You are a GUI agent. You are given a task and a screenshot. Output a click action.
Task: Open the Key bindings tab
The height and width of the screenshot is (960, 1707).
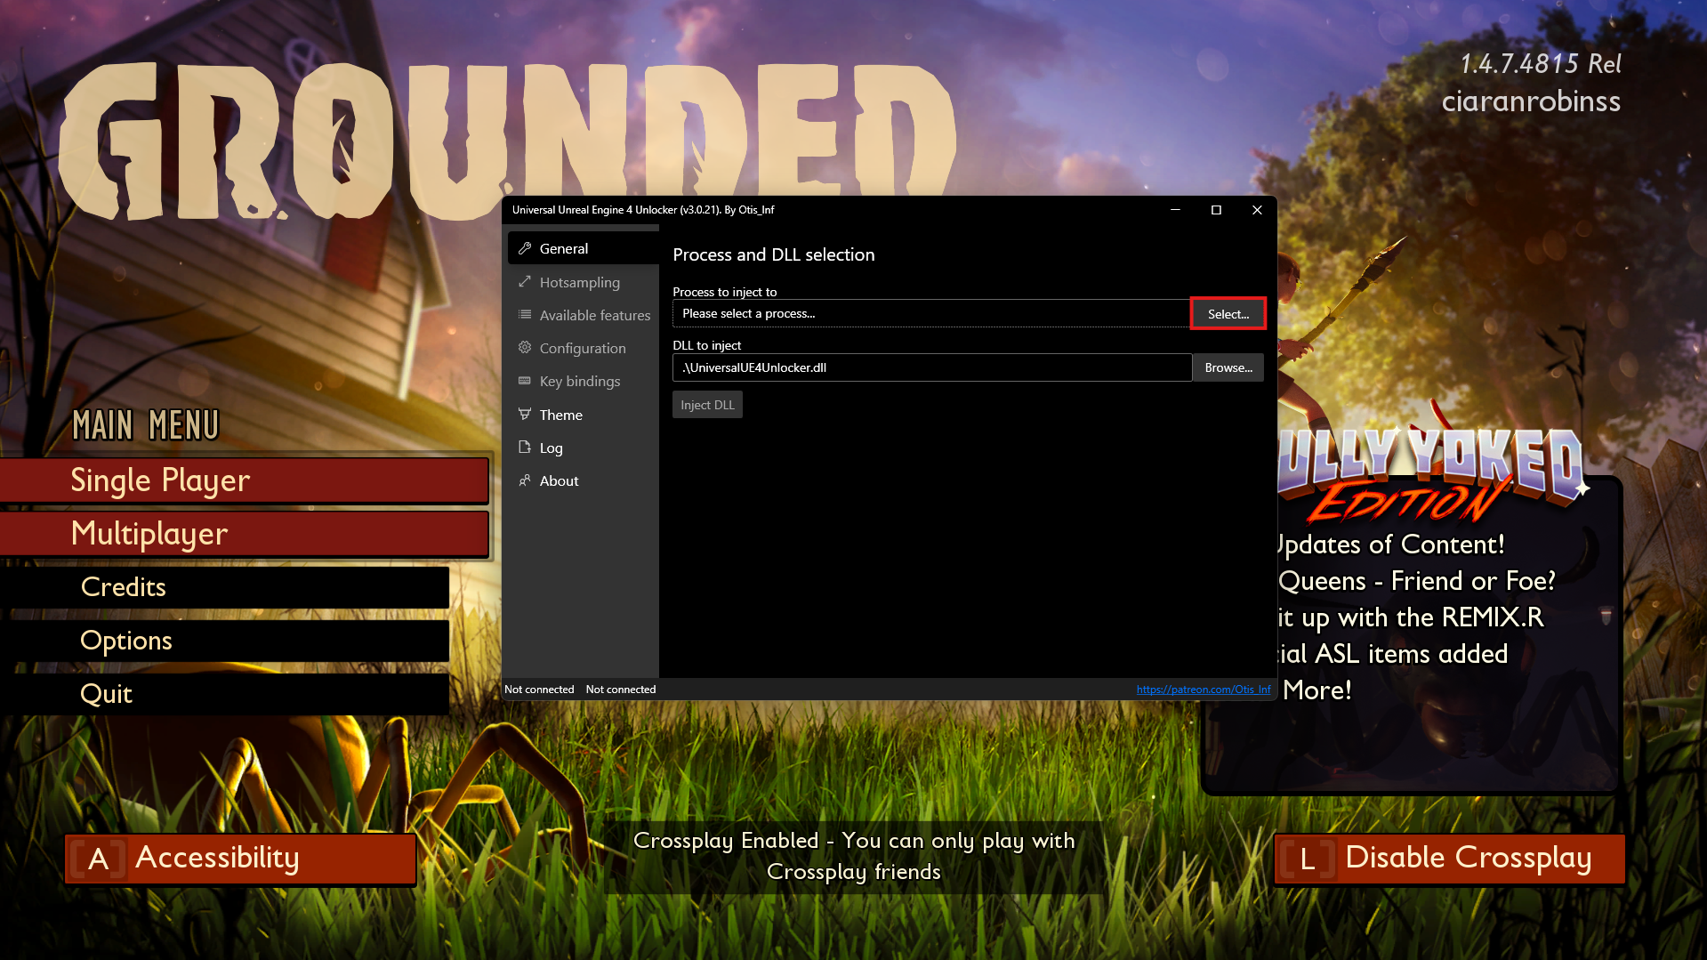point(584,381)
